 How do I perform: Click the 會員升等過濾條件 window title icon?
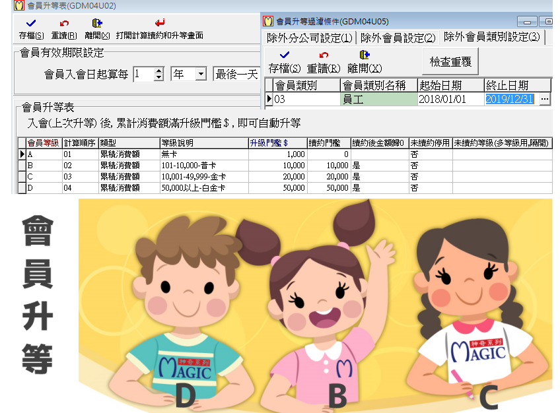pyautogui.click(x=268, y=21)
